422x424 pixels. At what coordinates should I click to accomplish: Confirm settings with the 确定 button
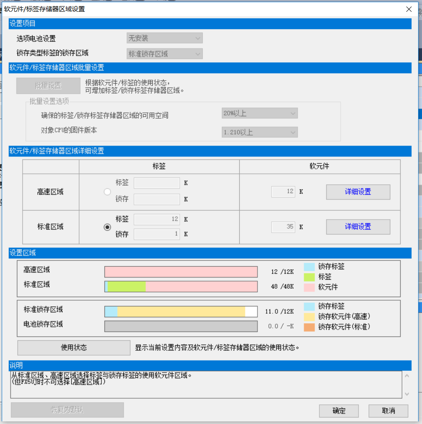tap(339, 411)
